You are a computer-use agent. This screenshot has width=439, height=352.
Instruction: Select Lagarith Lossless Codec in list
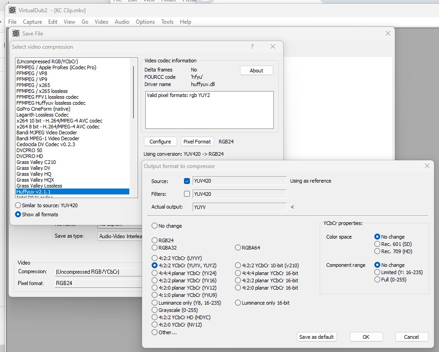[42, 115]
